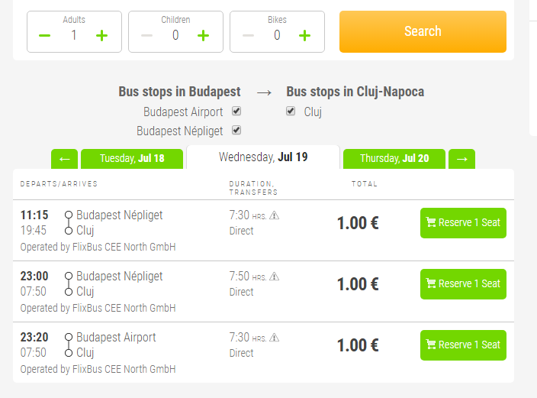Viewport: 537px width, 398px height.
Task: Reserve 1 seat on the 23:20 Airport bus
Action: coord(463,345)
